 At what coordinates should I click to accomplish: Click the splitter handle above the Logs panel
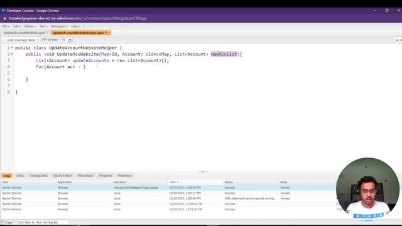click(203, 171)
